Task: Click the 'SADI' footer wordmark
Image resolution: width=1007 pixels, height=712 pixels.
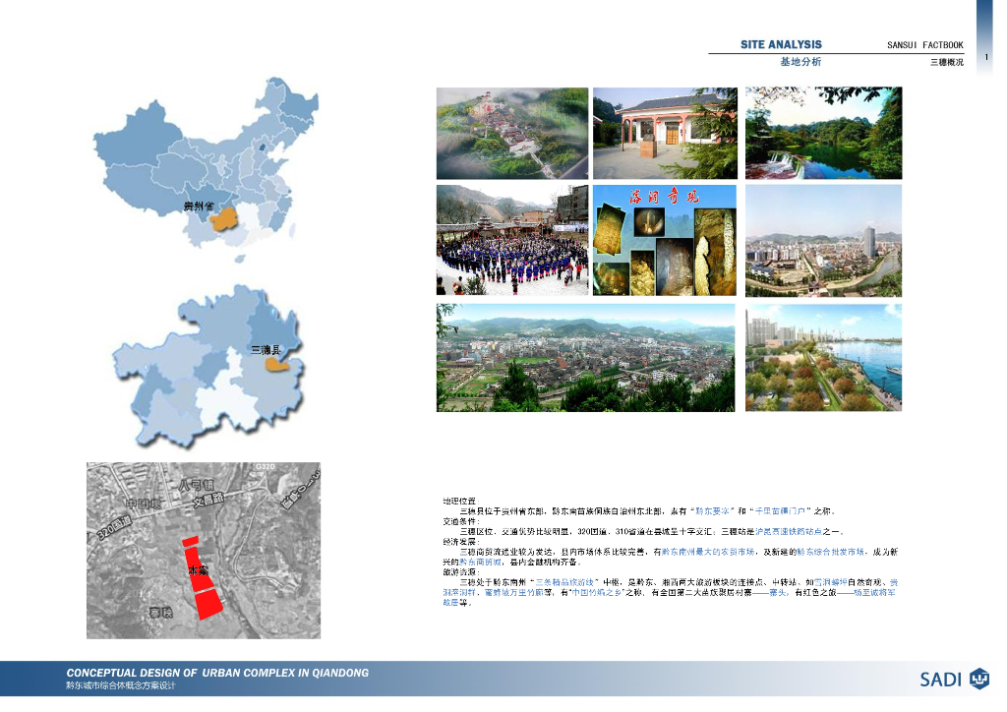Action: tap(941, 680)
